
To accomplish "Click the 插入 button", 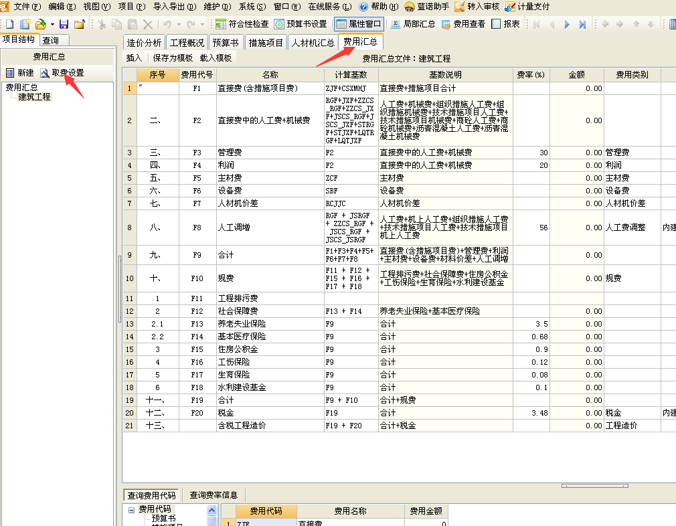I will [x=134, y=58].
